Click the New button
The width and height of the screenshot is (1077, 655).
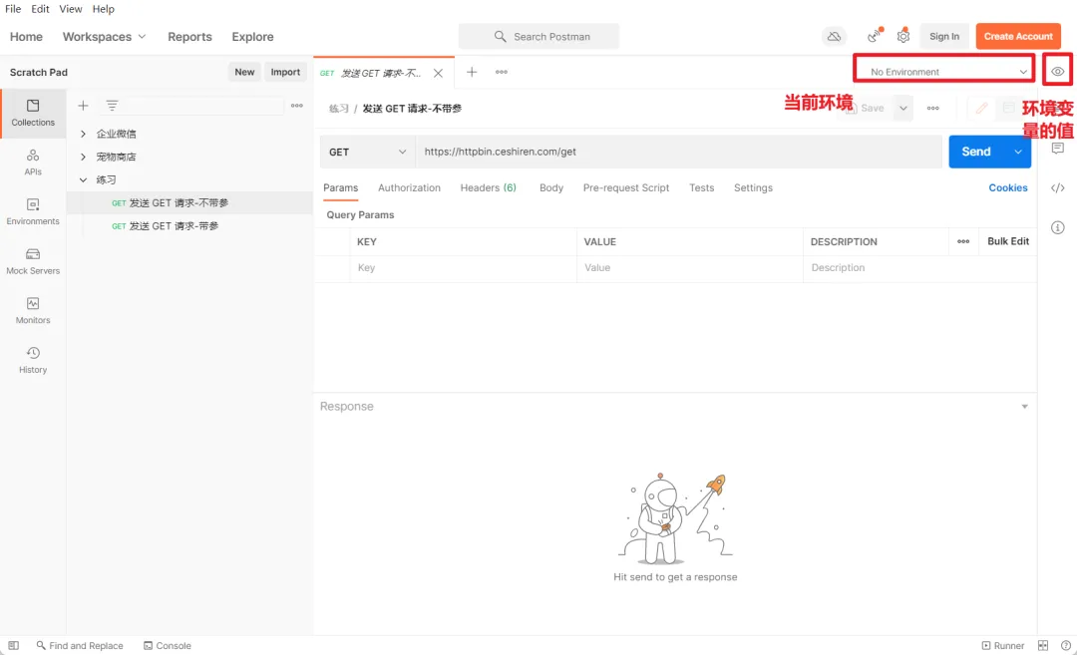click(x=244, y=72)
